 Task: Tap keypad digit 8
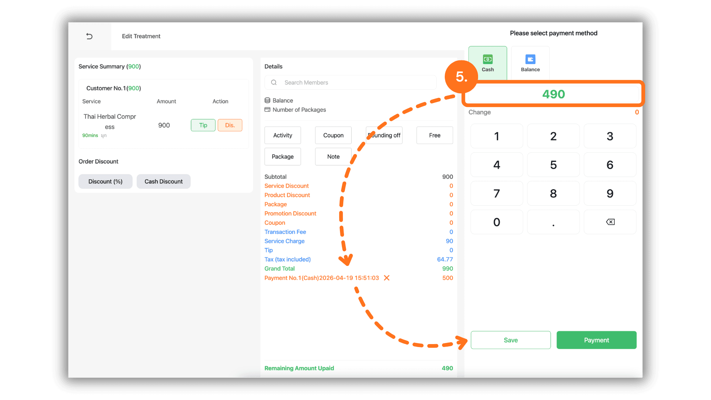553,193
